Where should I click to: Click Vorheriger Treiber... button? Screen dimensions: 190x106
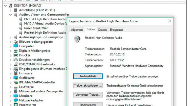coord(88,95)
